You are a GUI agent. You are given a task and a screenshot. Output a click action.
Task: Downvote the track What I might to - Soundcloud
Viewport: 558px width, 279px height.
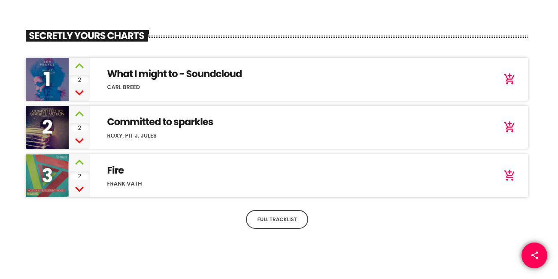(79, 93)
